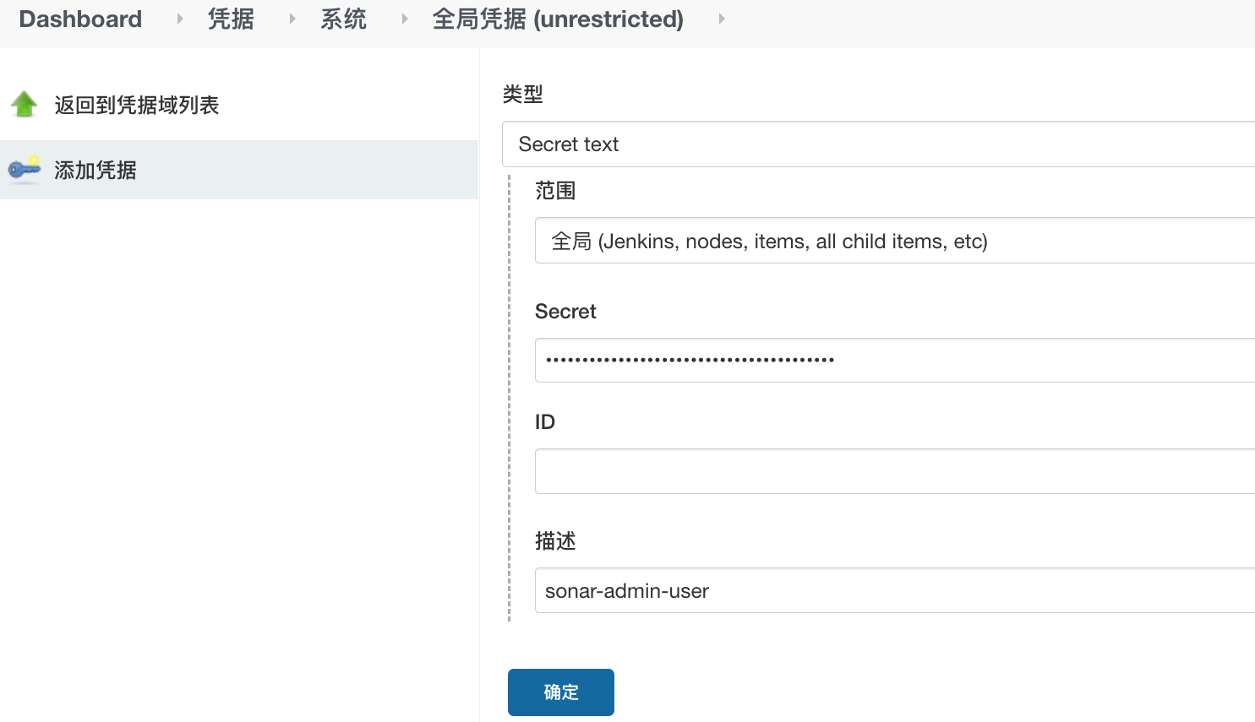This screenshot has width=1255, height=722.
Task: Click the 描述 label text
Action: tap(555, 540)
